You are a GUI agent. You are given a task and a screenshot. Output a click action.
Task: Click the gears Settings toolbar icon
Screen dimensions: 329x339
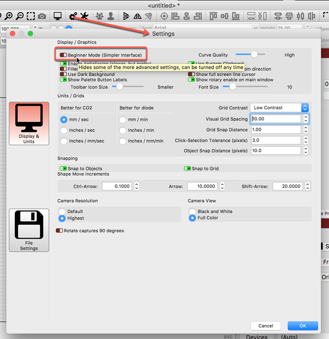pos(73,16)
